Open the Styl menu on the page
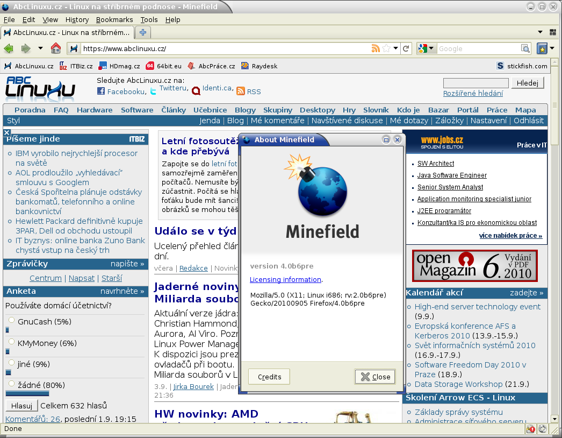The image size is (562, 438). [x=13, y=121]
